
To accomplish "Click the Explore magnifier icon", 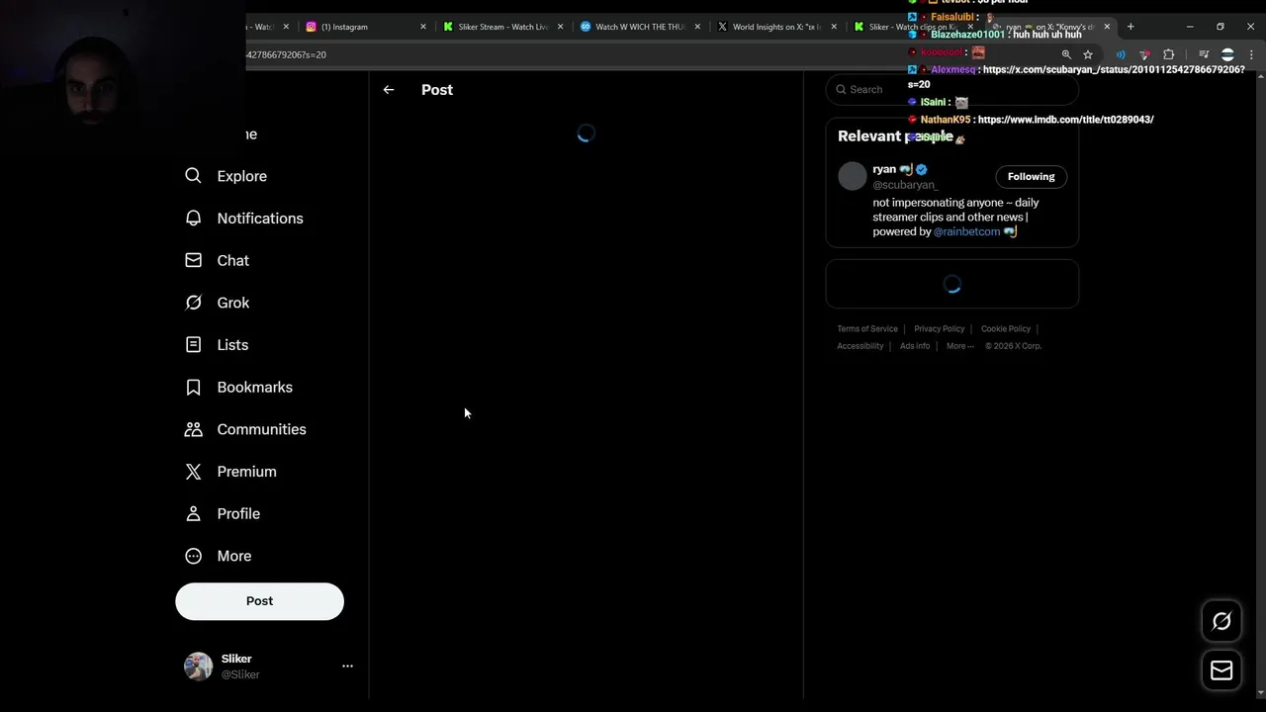I will pyautogui.click(x=194, y=176).
